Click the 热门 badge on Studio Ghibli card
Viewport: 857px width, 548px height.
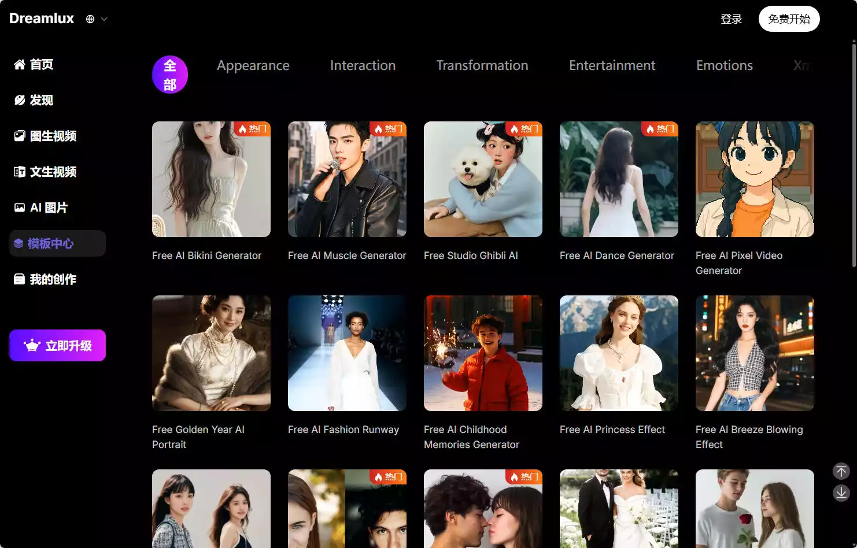pyautogui.click(x=524, y=129)
